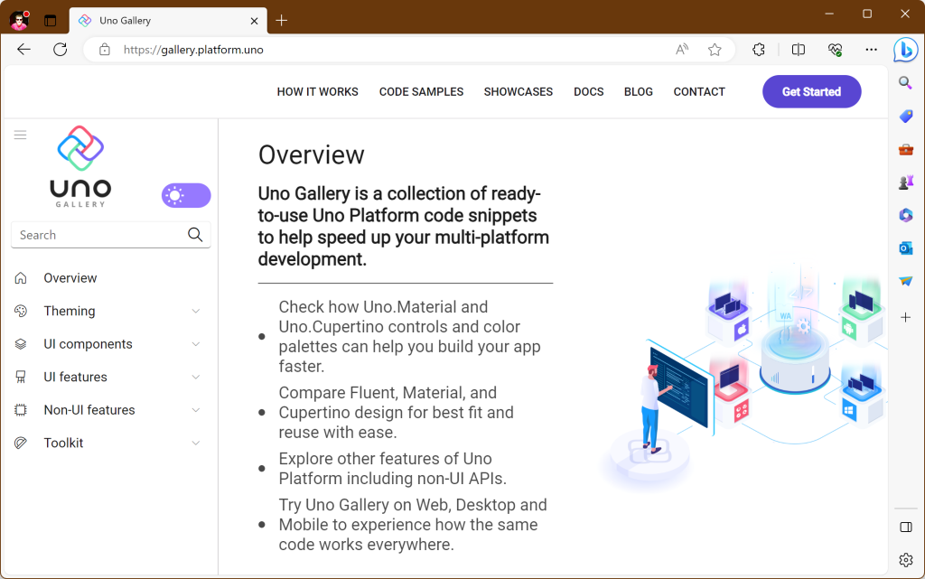
Task: Open the CODE SAMPLES link
Action: tap(421, 91)
